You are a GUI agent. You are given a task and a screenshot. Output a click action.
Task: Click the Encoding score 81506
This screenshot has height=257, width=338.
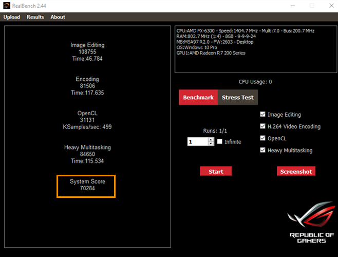[87, 86]
